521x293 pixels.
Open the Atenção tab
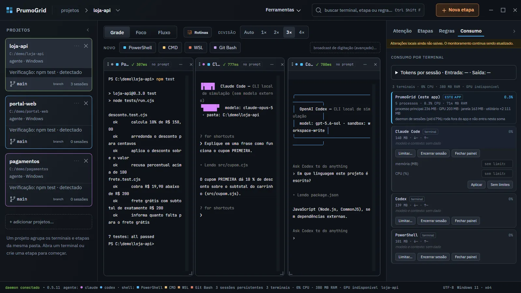(x=402, y=31)
